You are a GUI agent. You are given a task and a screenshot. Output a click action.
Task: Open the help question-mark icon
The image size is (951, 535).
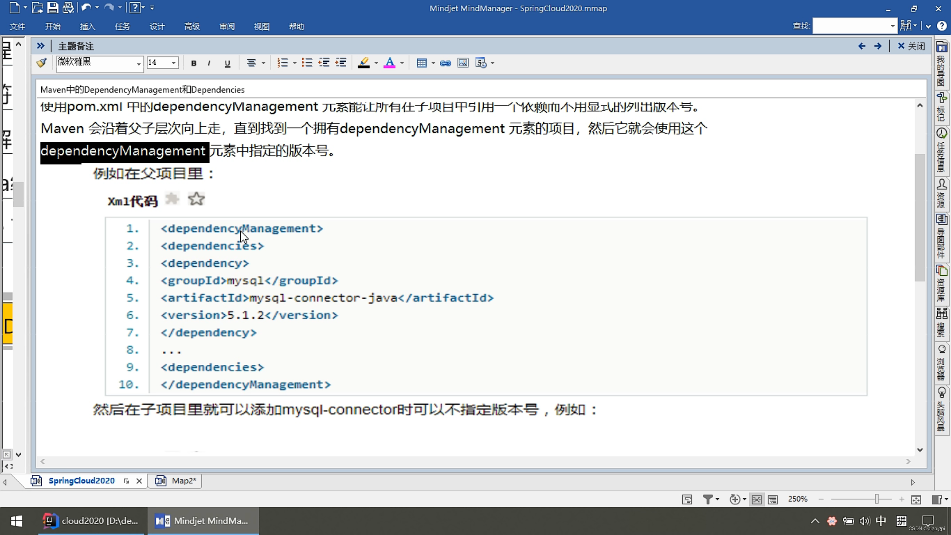134,7
